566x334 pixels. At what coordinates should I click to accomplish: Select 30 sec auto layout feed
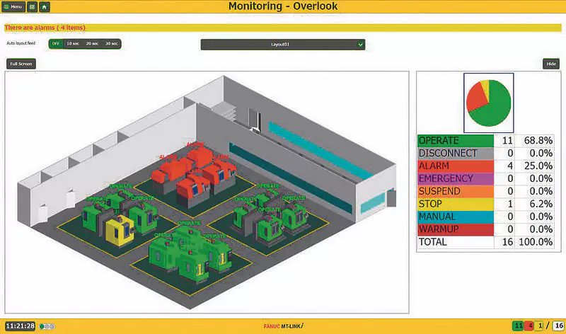[111, 44]
